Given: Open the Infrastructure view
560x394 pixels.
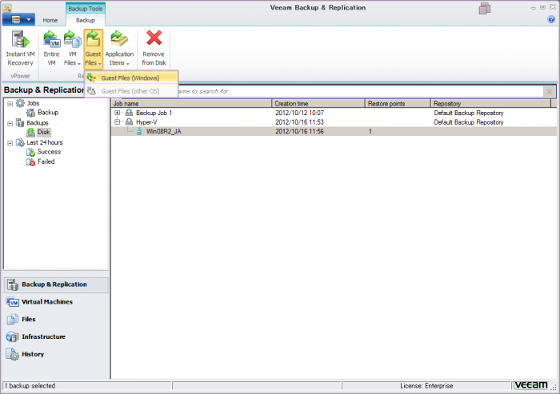Looking at the screenshot, I should pyautogui.click(x=56, y=336).
